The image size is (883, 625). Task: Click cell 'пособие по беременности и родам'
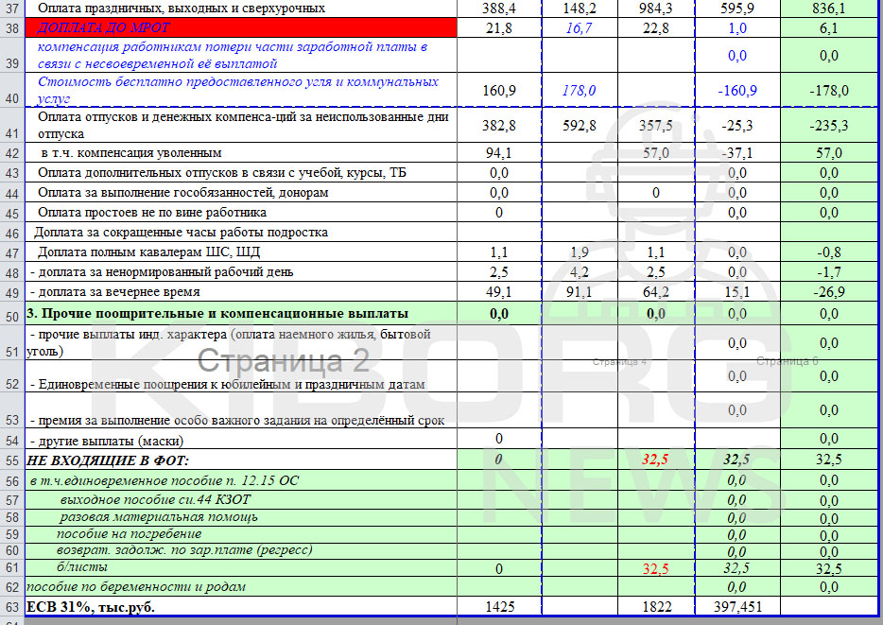pos(240,587)
